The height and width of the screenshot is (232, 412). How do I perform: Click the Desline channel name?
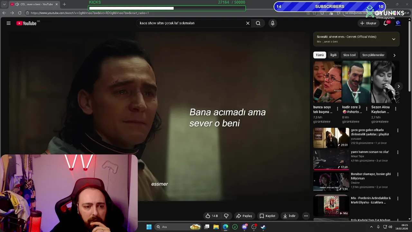pos(355,183)
